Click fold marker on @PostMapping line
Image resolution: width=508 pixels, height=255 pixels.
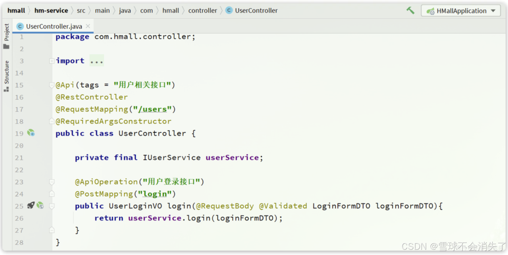(x=52, y=194)
